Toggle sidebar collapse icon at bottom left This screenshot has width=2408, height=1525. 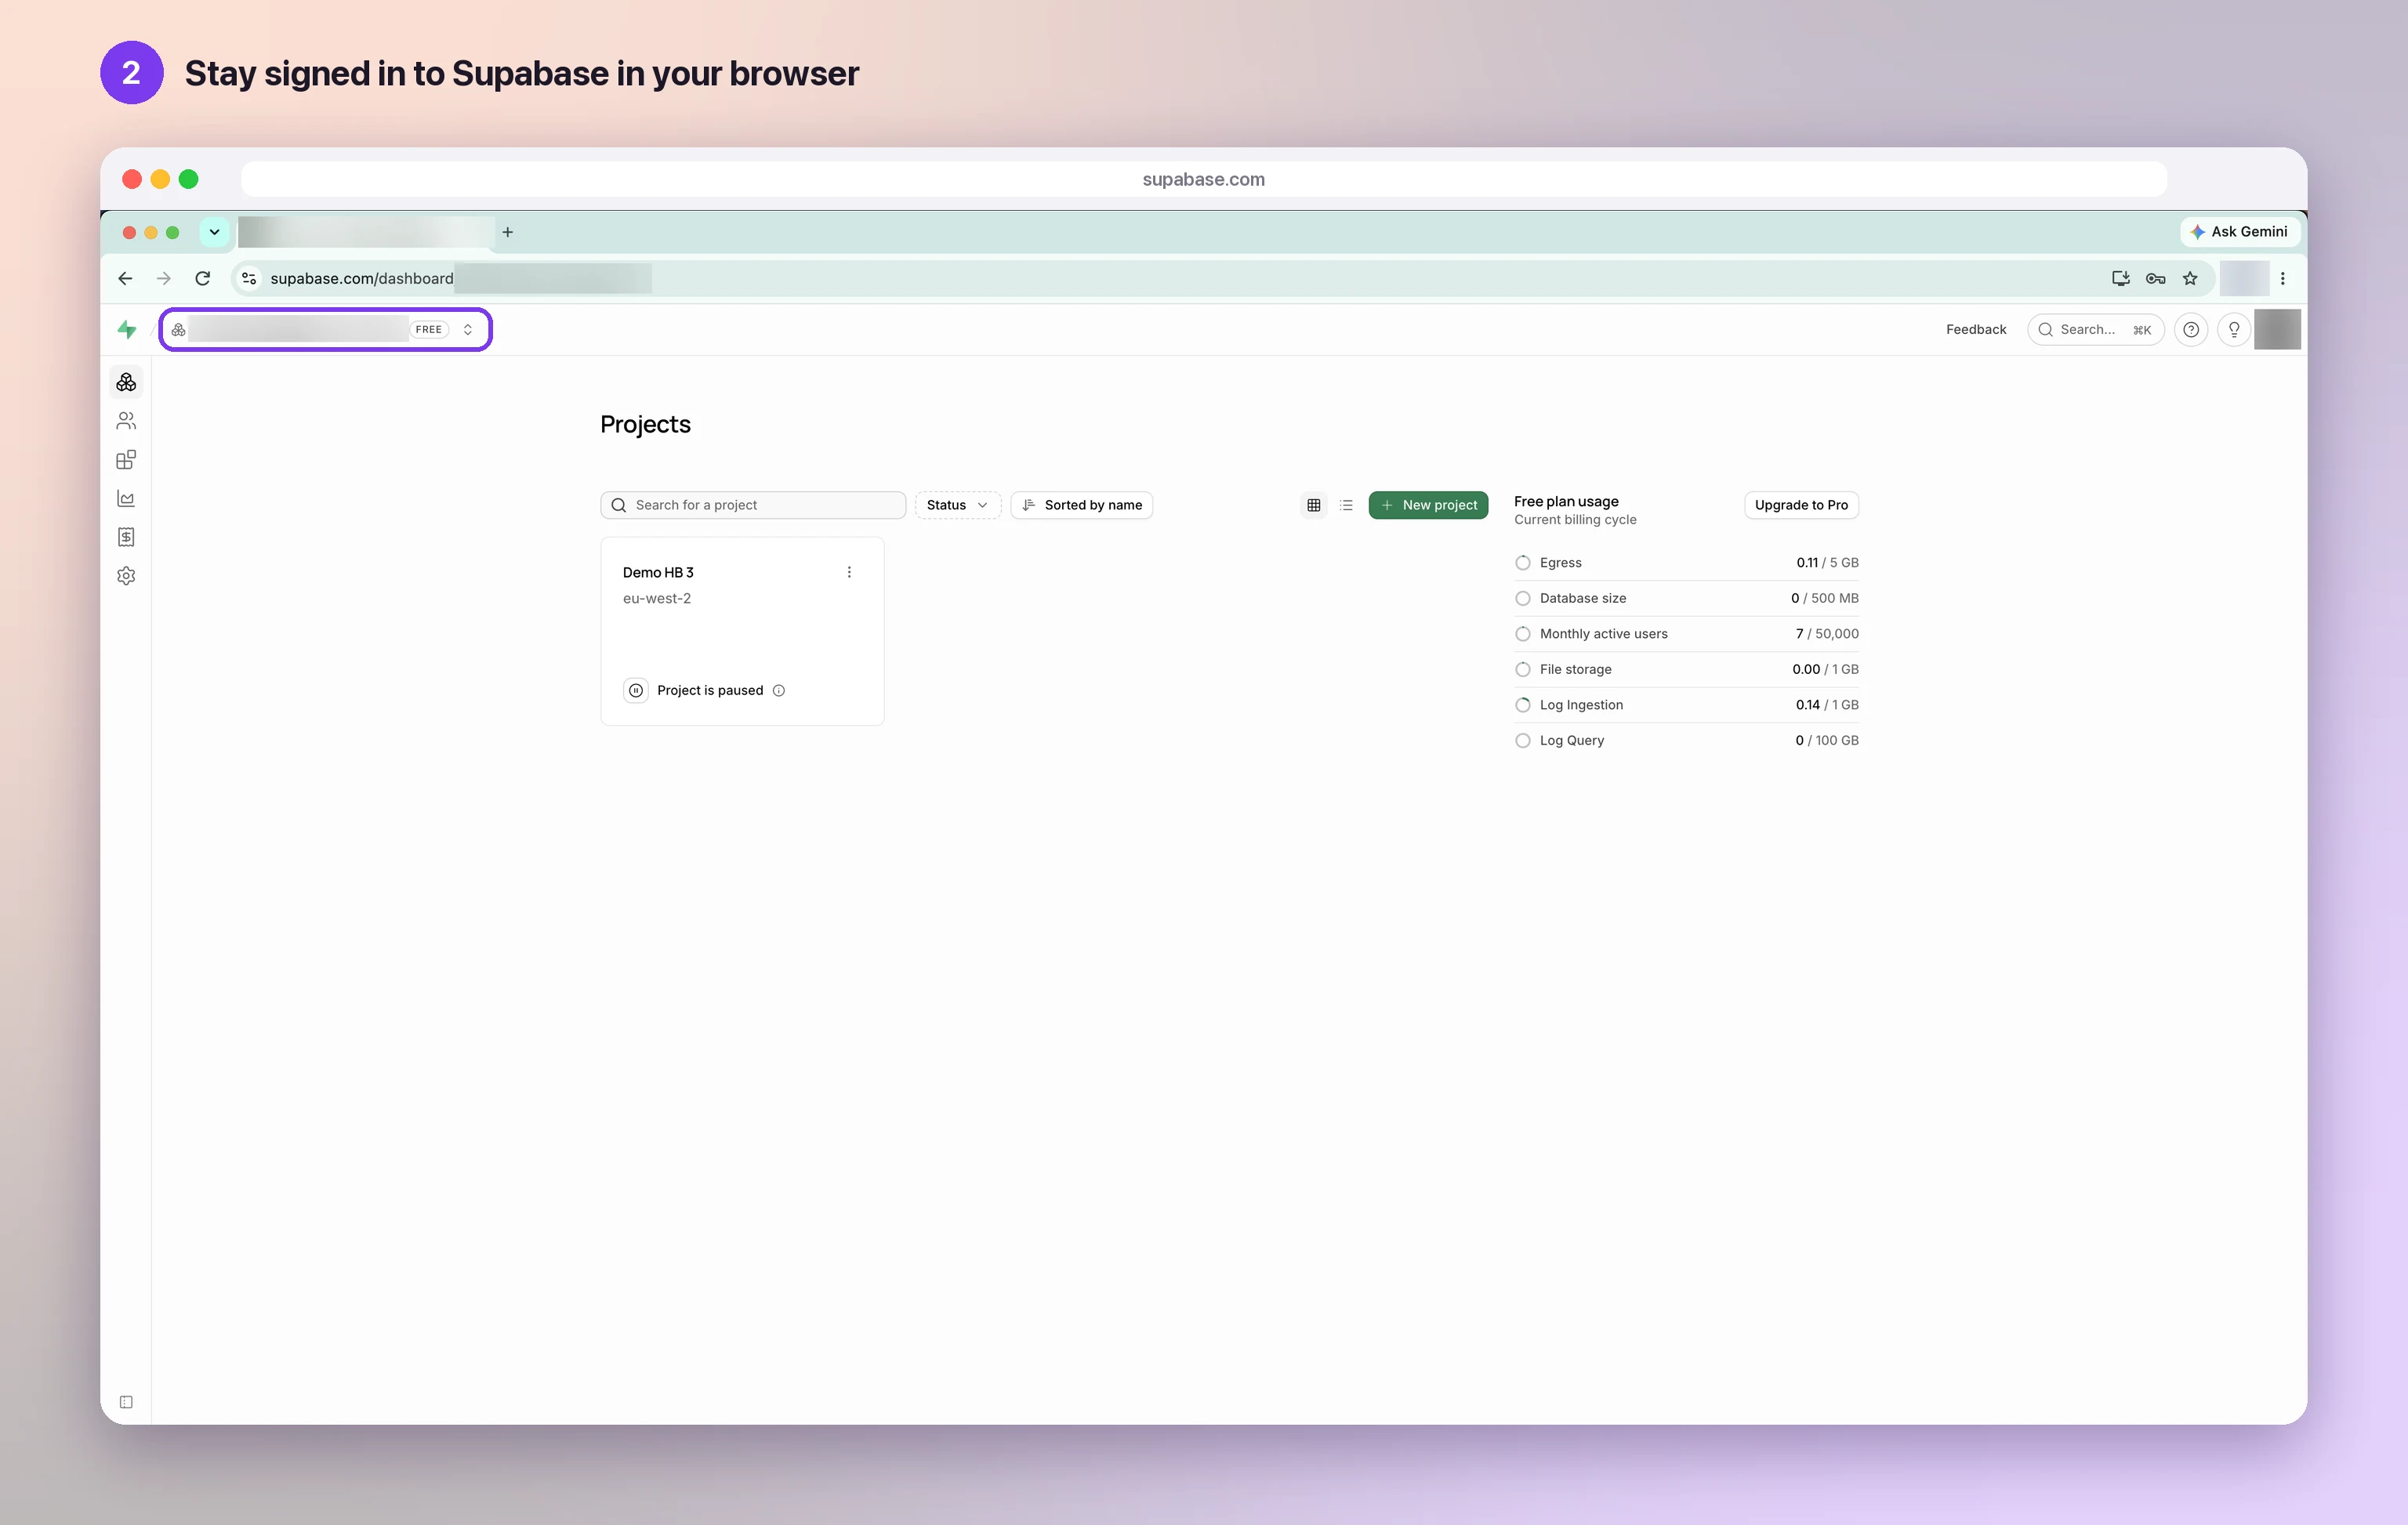(126, 1402)
